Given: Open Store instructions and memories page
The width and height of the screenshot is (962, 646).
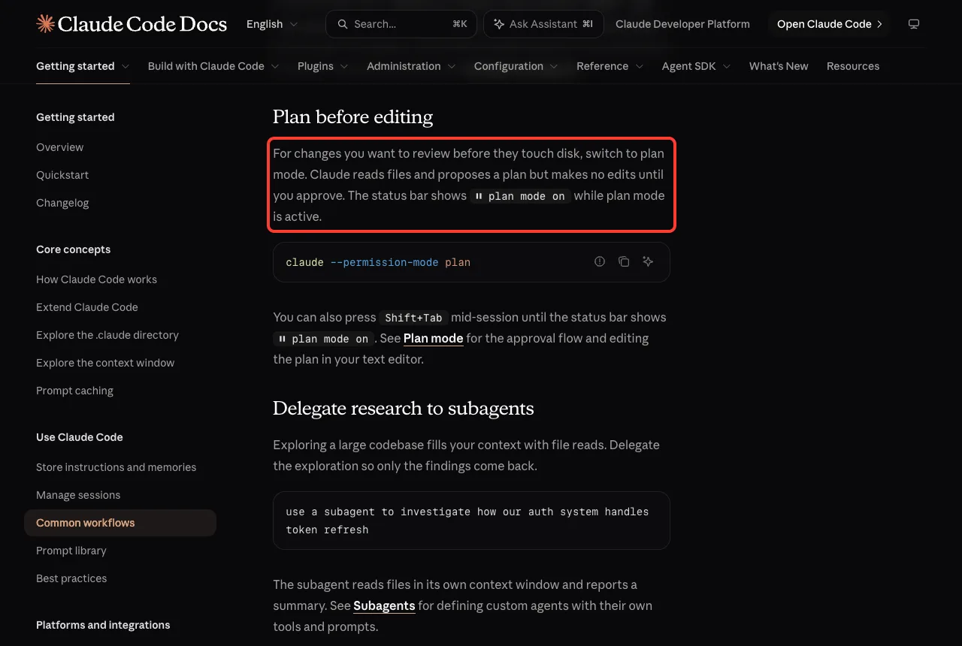Looking at the screenshot, I should click(x=116, y=467).
